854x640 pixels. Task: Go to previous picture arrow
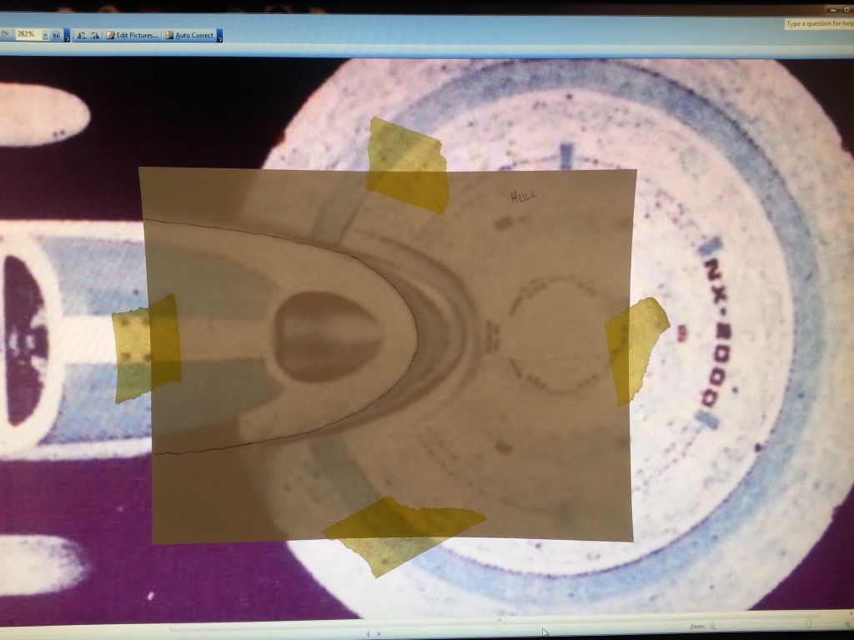coord(368,633)
